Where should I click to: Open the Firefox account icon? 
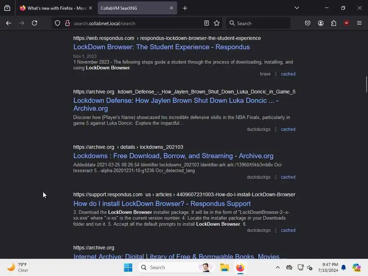321,23
